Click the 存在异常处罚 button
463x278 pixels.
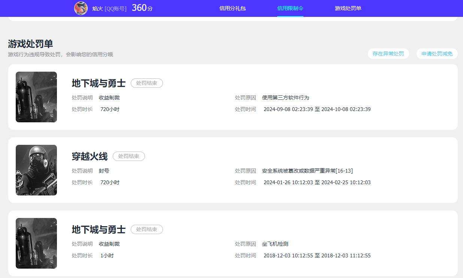click(x=388, y=54)
